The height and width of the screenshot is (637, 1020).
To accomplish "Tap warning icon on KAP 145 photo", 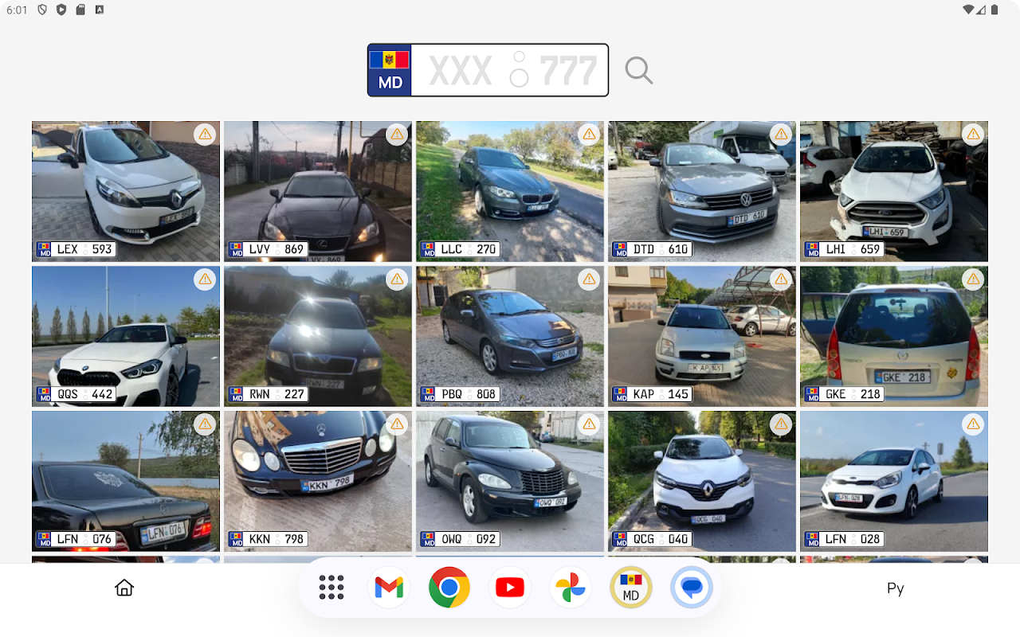I will point(782,279).
